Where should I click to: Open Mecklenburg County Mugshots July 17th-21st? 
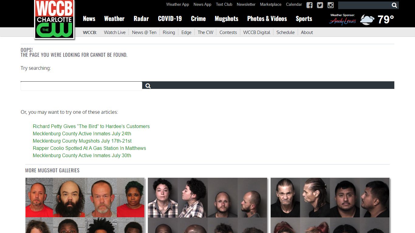coord(82,141)
